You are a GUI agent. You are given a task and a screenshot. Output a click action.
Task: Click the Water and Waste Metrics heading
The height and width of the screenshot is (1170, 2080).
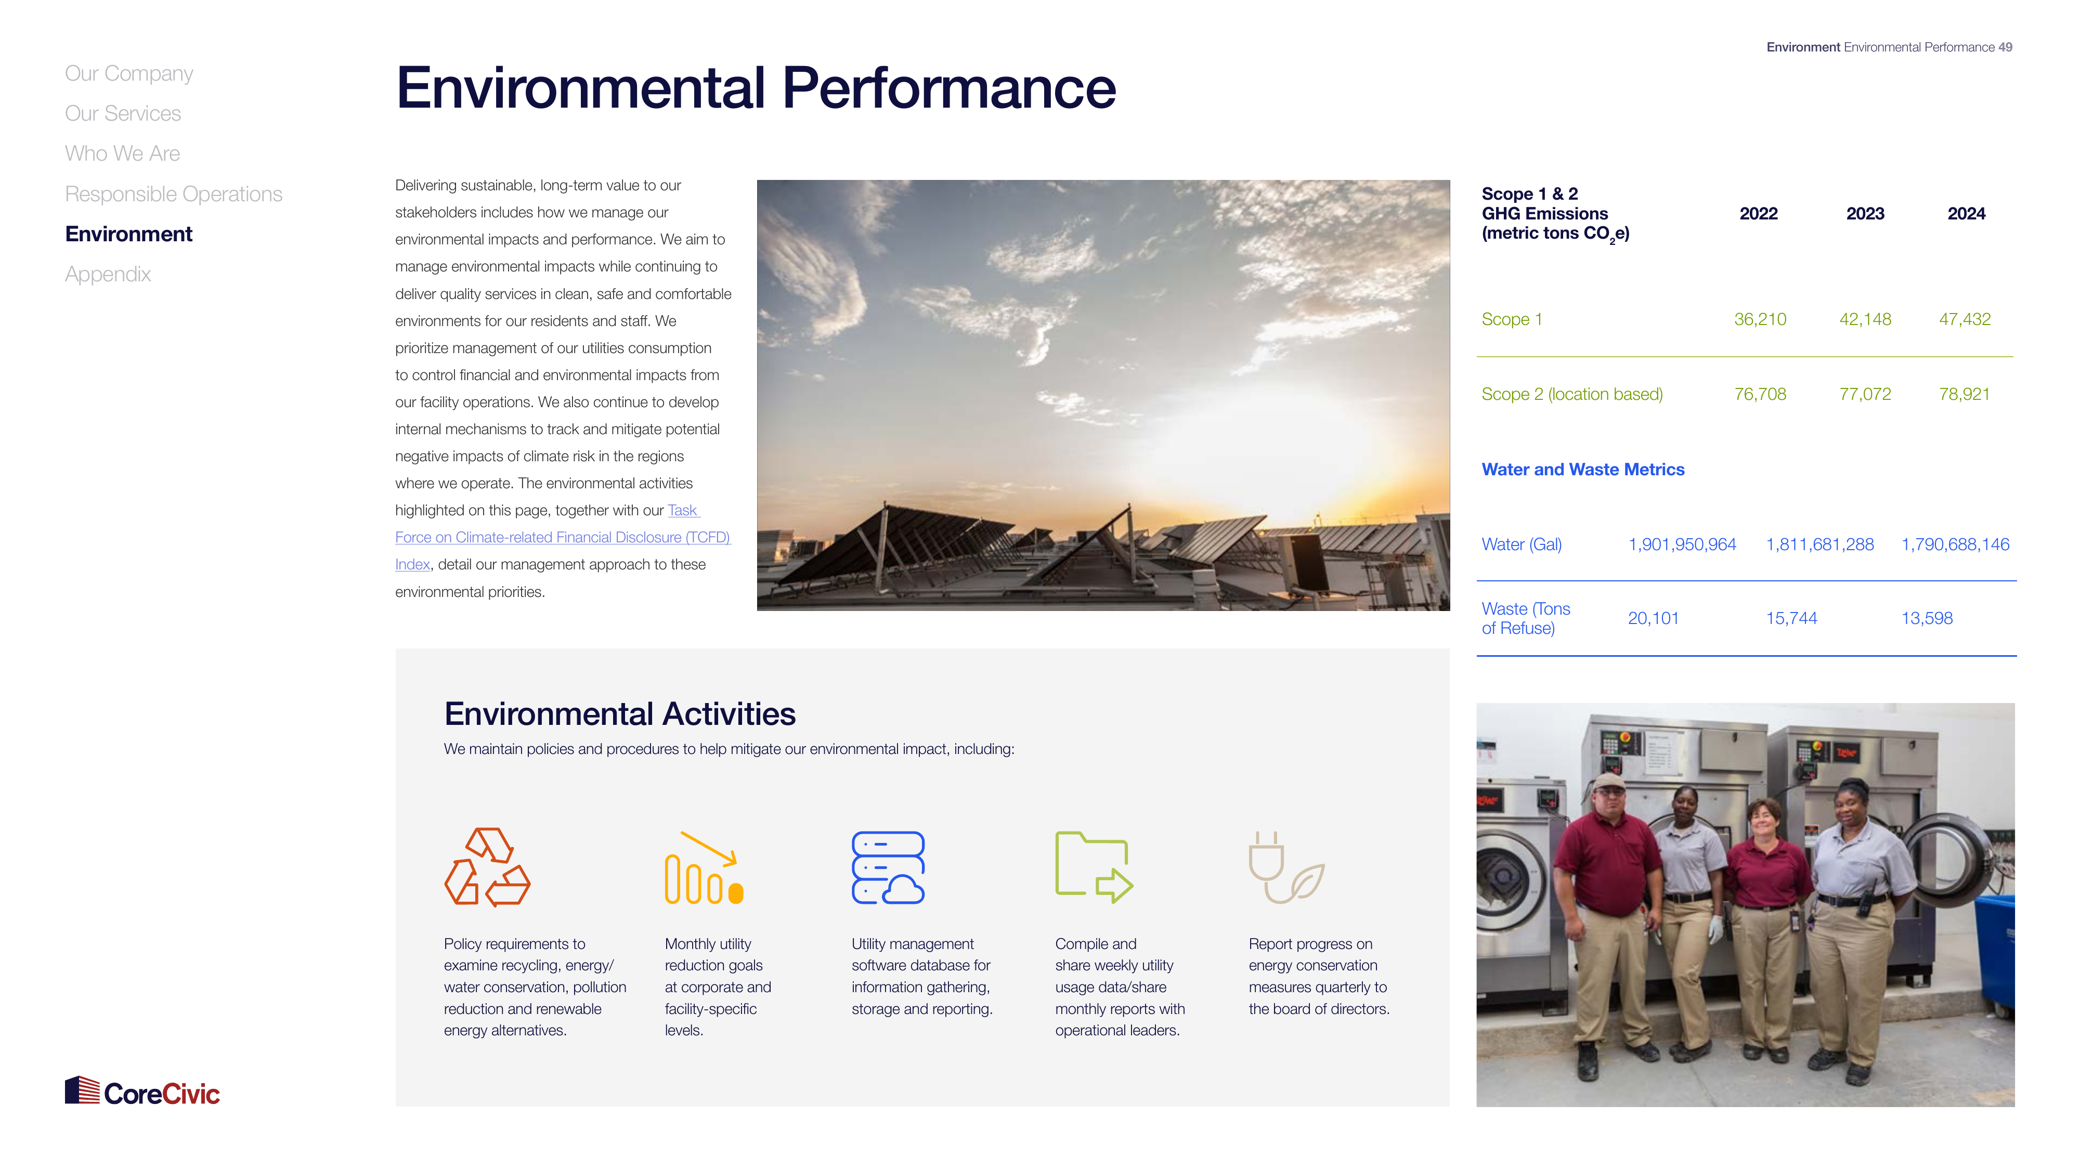click(x=1582, y=469)
